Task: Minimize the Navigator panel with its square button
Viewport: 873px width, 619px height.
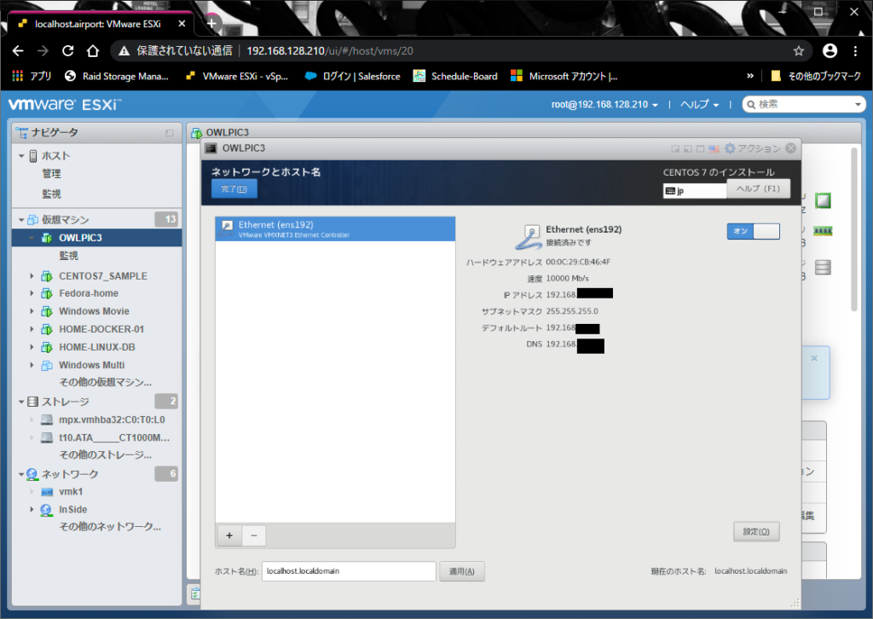Action: [x=170, y=133]
